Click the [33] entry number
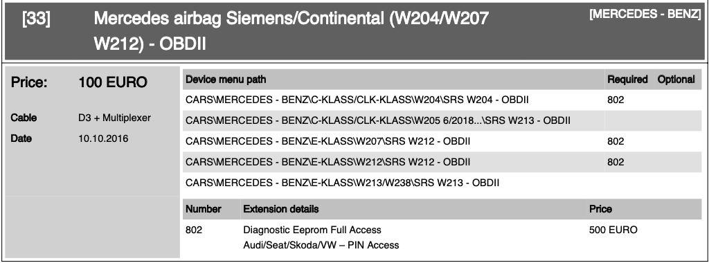 36,19
